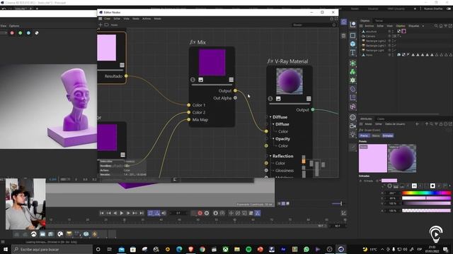453x254 pixels.
Task: Click the timeline Play button
Action: [x=122, y=213]
